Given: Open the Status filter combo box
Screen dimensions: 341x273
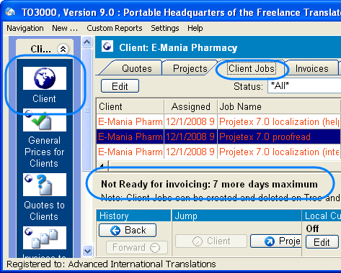Looking at the screenshot, I should 304,85.
